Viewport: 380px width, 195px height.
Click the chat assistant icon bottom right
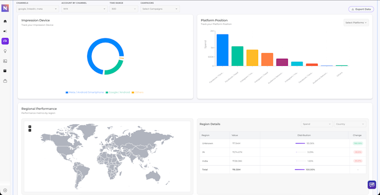point(372,185)
